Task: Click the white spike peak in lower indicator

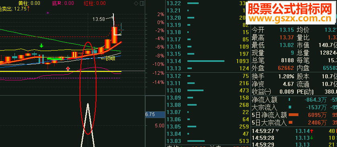Action: [88, 104]
